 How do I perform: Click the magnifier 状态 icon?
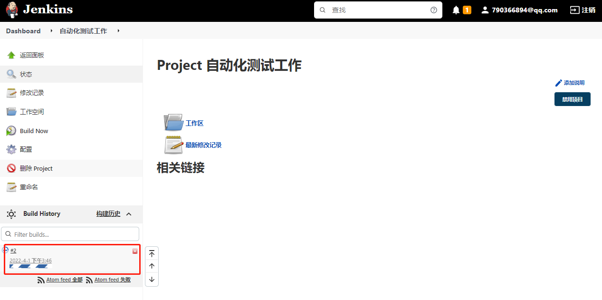coord(11,74)
